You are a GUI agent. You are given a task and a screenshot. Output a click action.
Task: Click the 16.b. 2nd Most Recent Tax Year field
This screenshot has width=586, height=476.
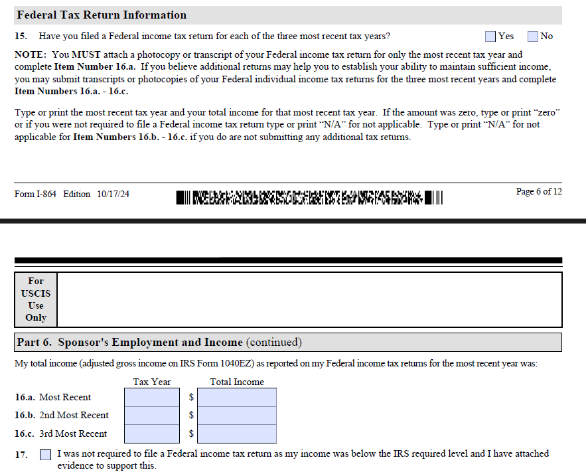tap(152, 416)
